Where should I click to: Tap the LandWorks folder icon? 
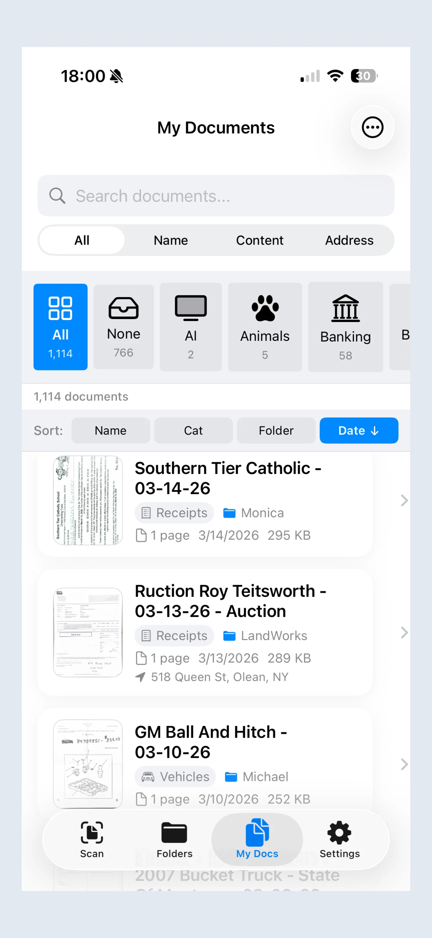tap(229, 636)
